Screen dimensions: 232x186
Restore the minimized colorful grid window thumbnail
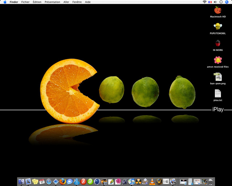[204, 181]
